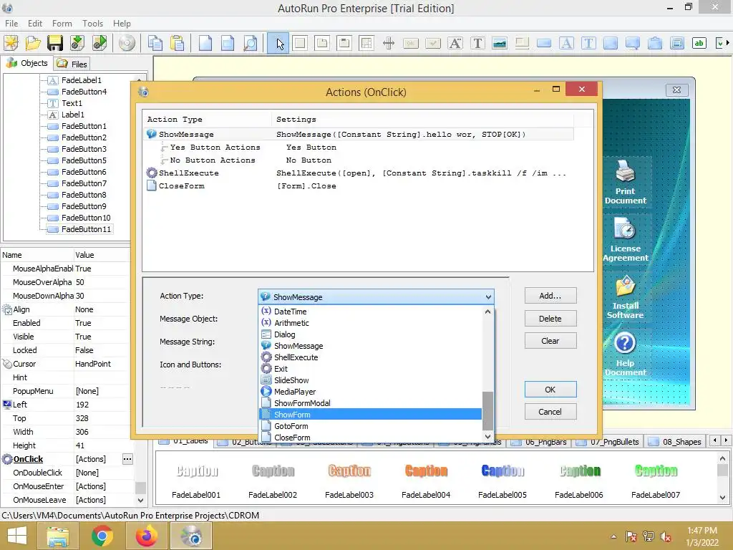
Task: Open the Form menu
Action: point(62,24)
